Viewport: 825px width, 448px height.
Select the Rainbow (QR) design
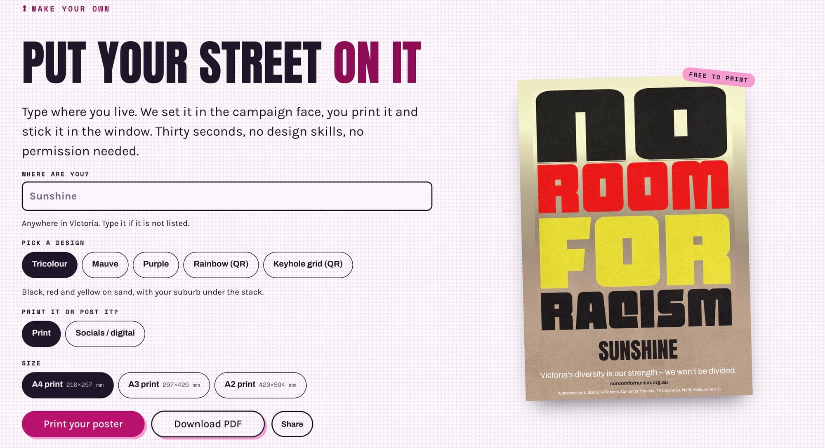(221, 264)
